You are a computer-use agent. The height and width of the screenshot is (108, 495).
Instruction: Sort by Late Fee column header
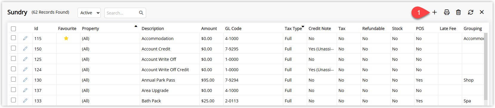pyautogui.click(x=448, y=28)
